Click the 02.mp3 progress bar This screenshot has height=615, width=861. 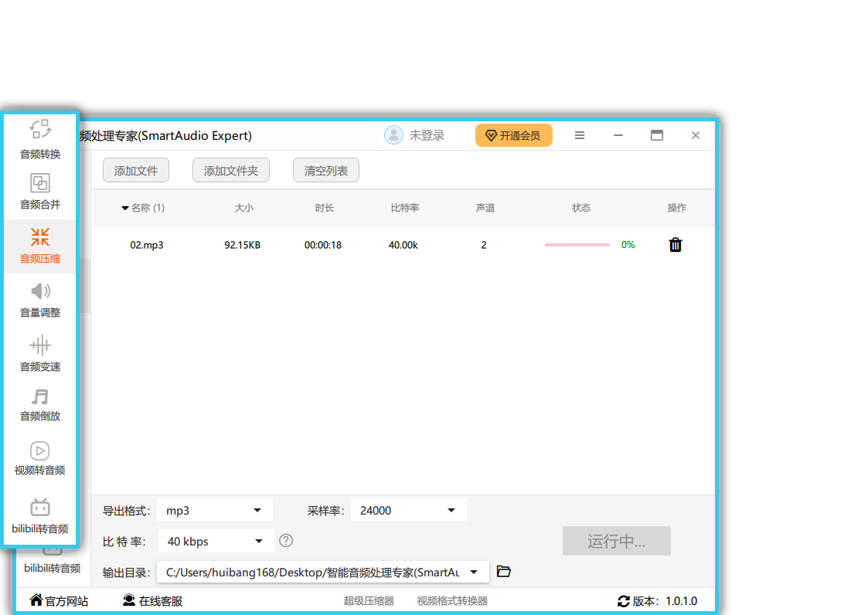[577, 245]
